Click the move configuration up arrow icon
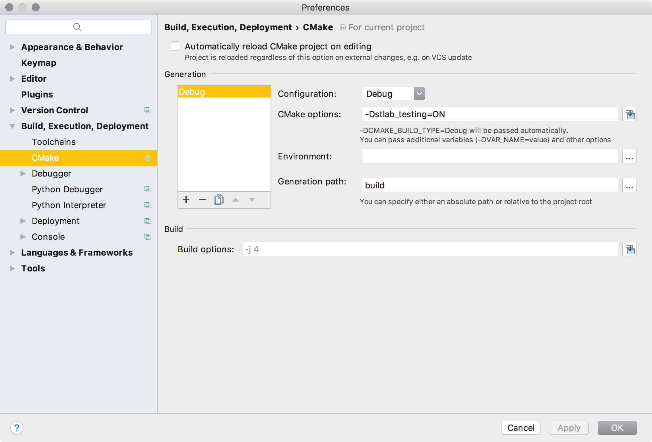652x442 pixels. click(x=236, y=199)
